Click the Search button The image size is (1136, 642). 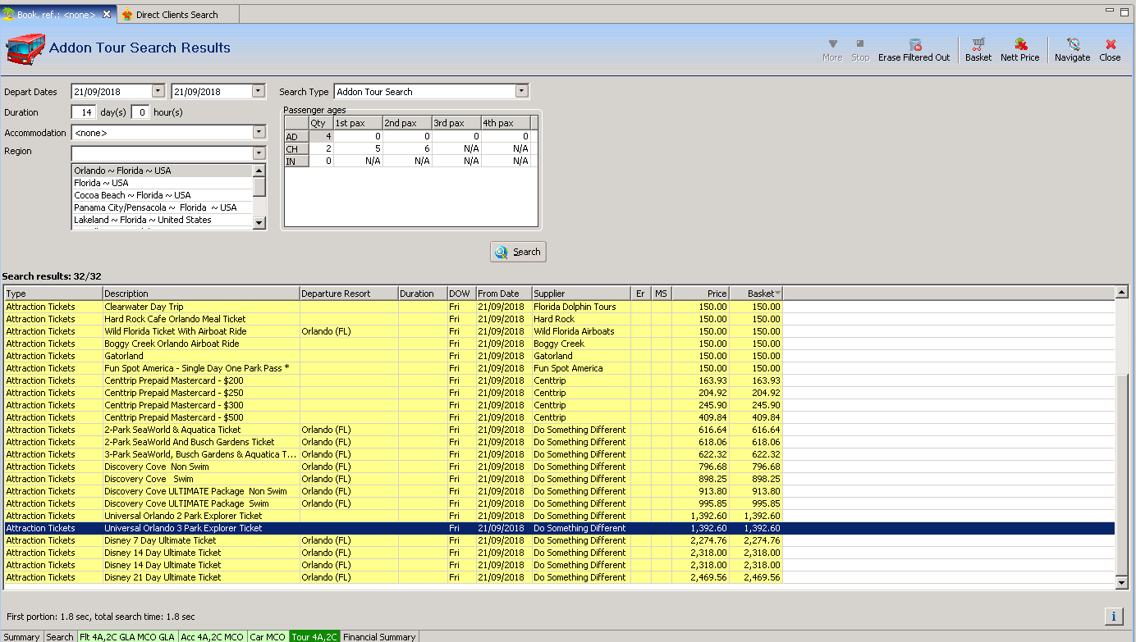tap(518, 252)
